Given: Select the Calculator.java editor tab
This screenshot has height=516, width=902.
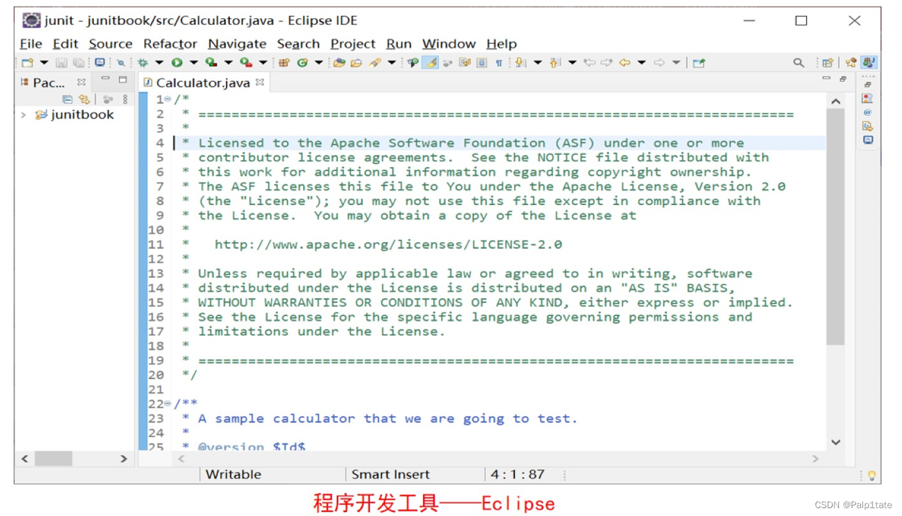Looking at the screenshot, I should 203,83.
